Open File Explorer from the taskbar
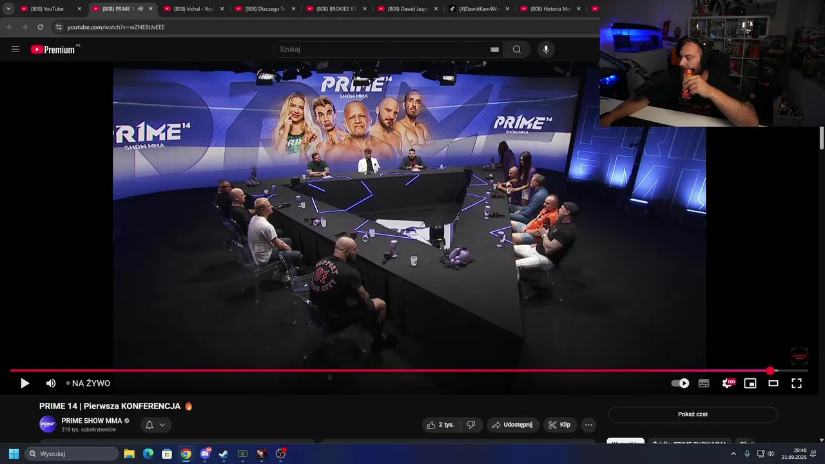This screenshot has width=825, height=464. [x=129, y=454]
